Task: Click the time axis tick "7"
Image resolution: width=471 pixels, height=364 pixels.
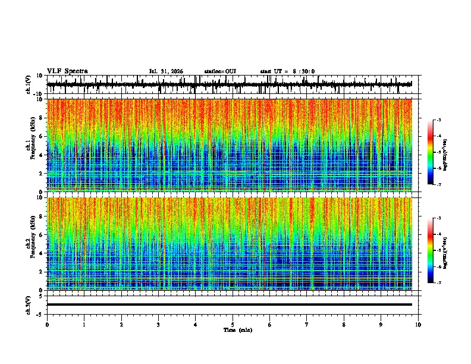Action: click(307, 325)
